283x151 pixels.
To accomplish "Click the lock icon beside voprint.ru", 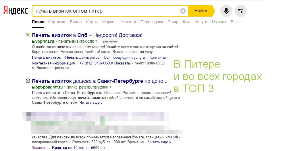I will click(33, 41).
